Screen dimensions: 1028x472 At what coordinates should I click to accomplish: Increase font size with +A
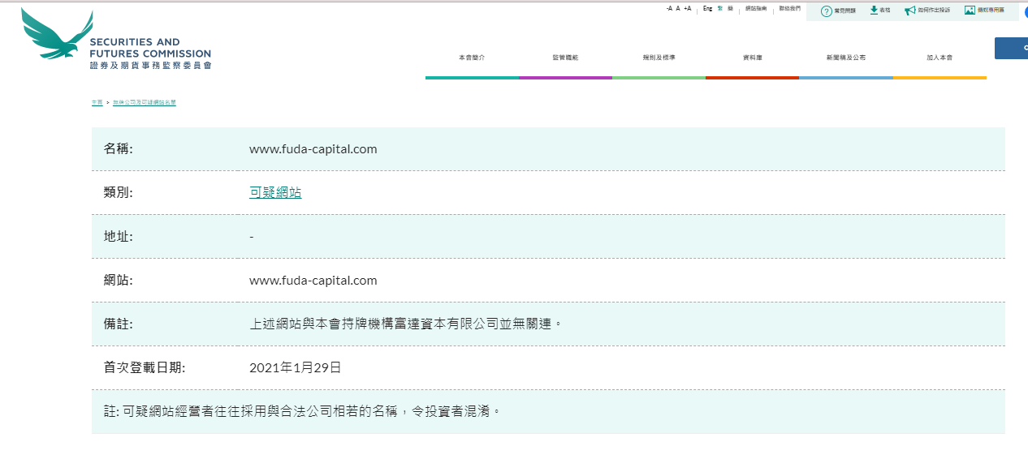[687, 8]
